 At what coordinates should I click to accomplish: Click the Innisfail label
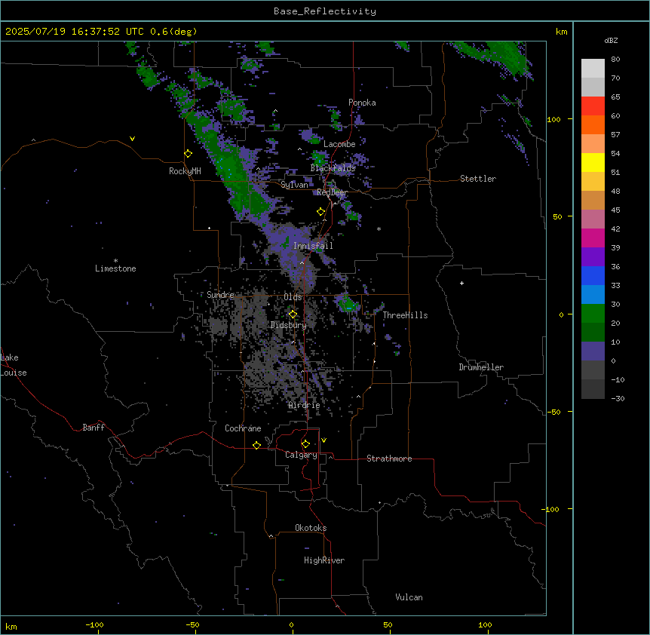pos(313,246)
